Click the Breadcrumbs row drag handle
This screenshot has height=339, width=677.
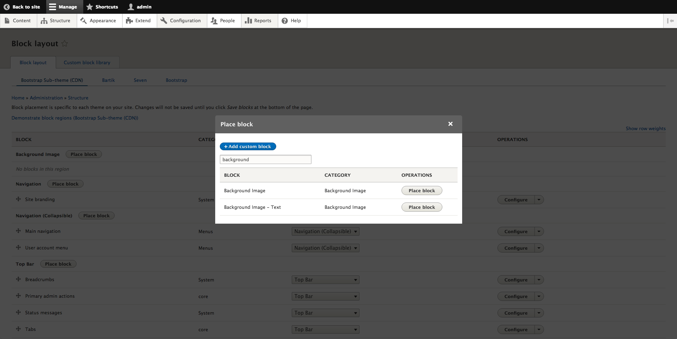click(x=18, y=279)
